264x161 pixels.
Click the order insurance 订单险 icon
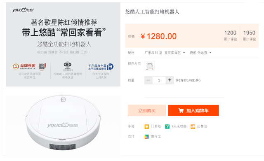click(x=147, y=126)
